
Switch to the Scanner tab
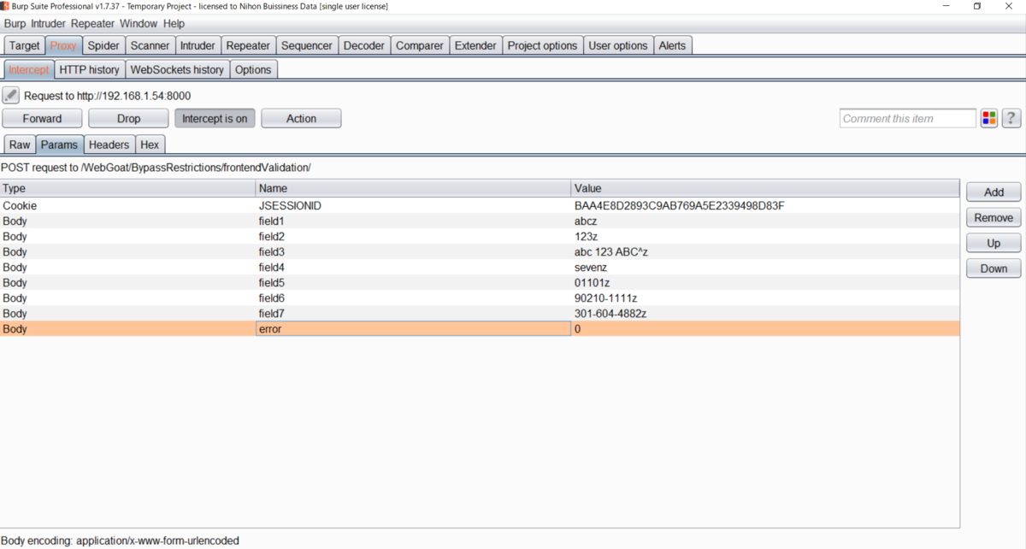click(x=150, y=45)
